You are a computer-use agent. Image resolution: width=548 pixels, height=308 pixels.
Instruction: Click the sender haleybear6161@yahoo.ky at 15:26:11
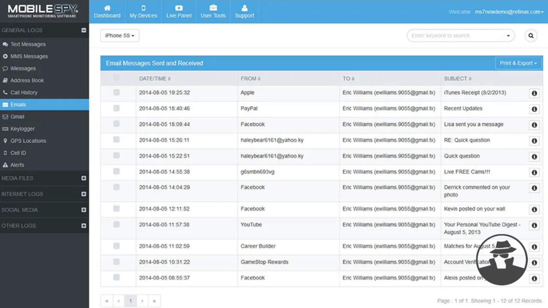tap(272, 140)
